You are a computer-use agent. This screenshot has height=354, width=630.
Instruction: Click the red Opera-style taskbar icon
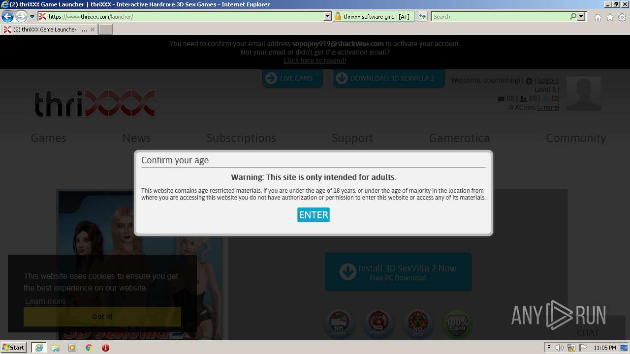[105, 348]
